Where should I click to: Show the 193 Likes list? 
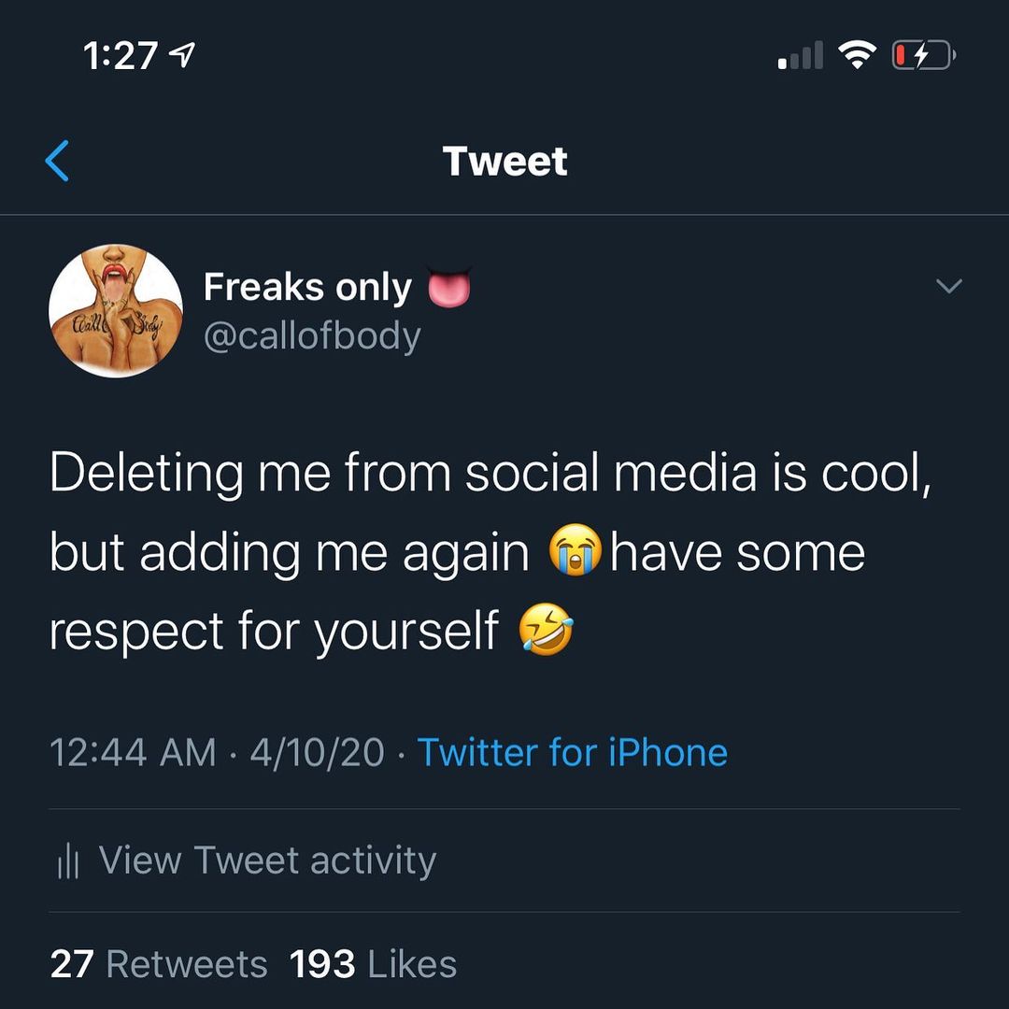coord(373,964)
